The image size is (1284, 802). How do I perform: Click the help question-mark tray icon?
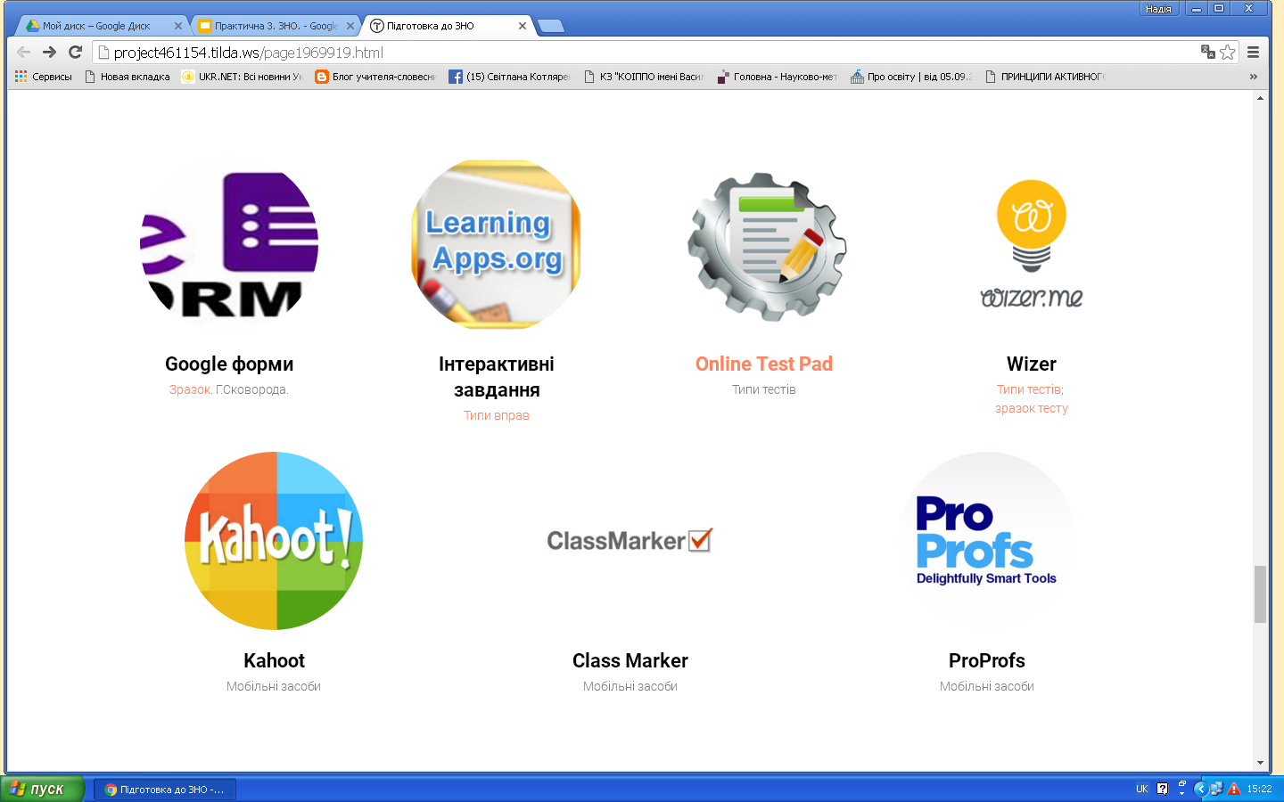click(x=1162, y=789)
